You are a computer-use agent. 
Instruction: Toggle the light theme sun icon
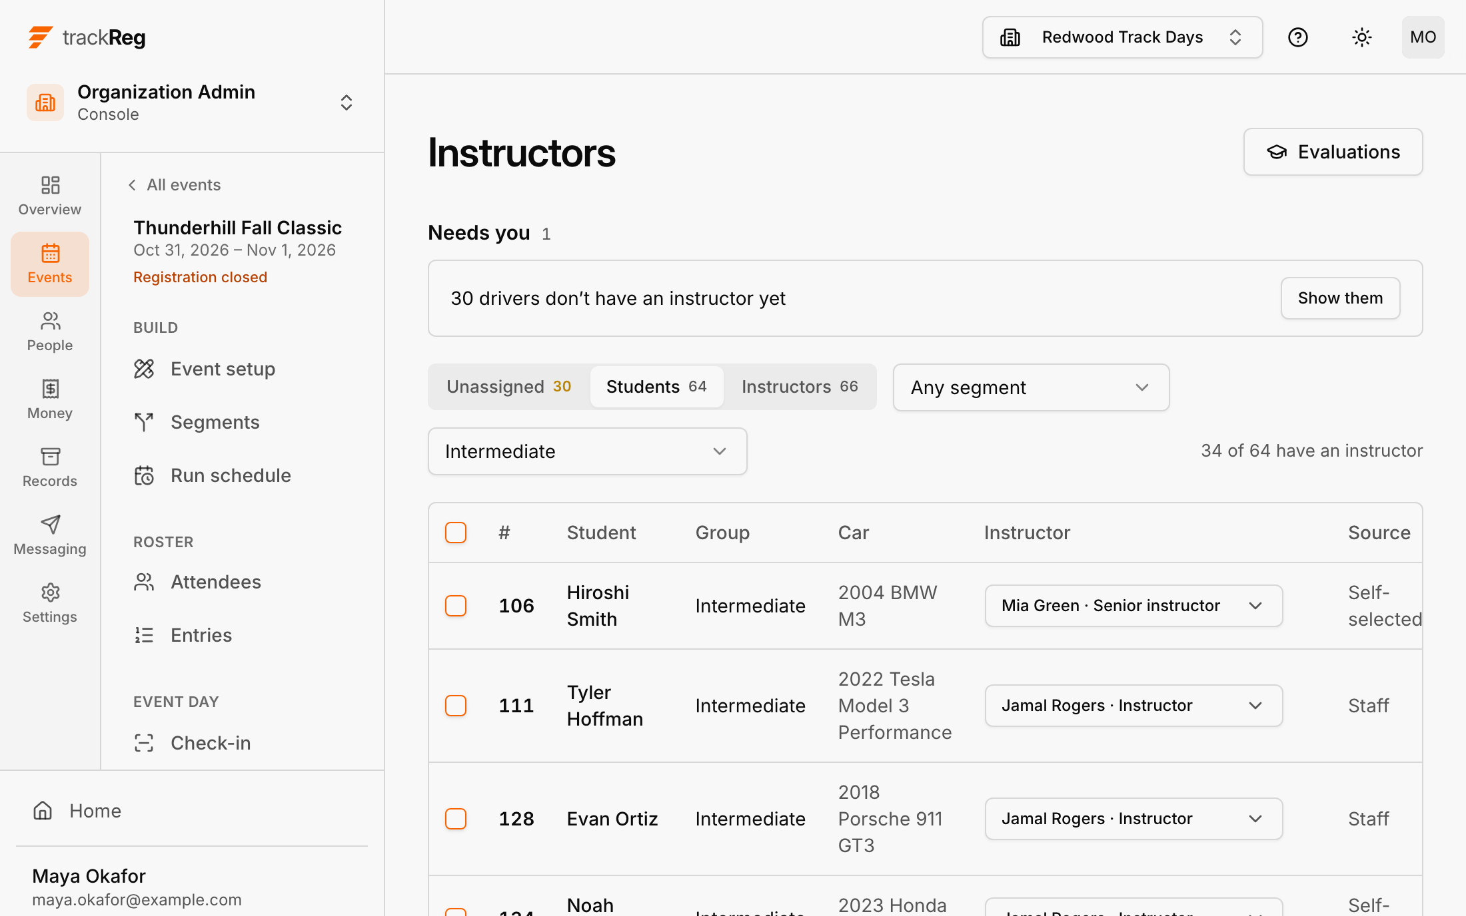1361,37
